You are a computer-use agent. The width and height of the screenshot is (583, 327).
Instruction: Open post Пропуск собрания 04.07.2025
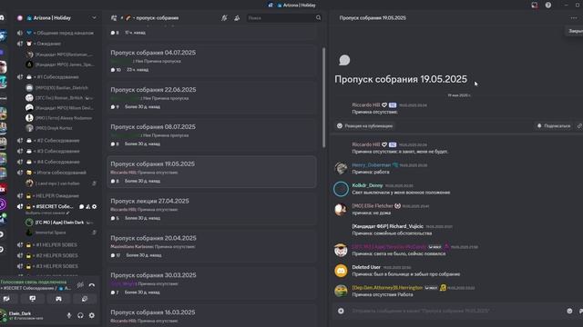(211, 61)
